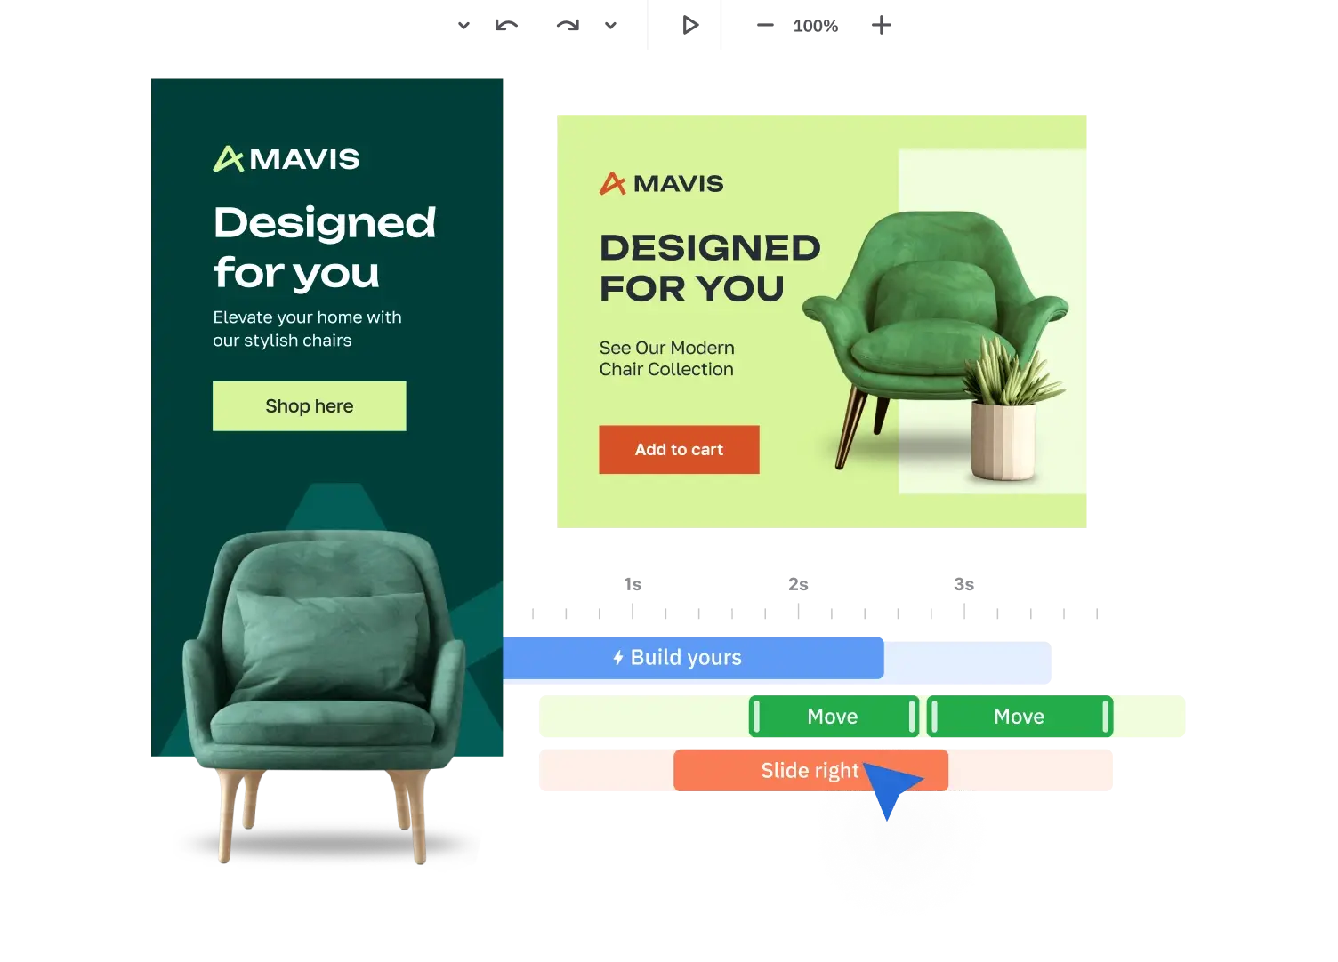Select the play button in the toolbar

(690, 25)
